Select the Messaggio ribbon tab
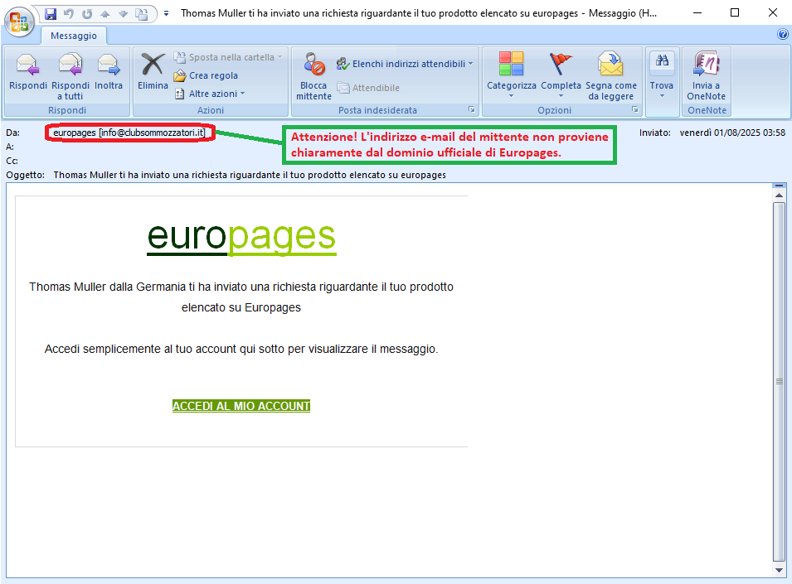The height and width of the screenshot is (584, 792). (74, 36)
